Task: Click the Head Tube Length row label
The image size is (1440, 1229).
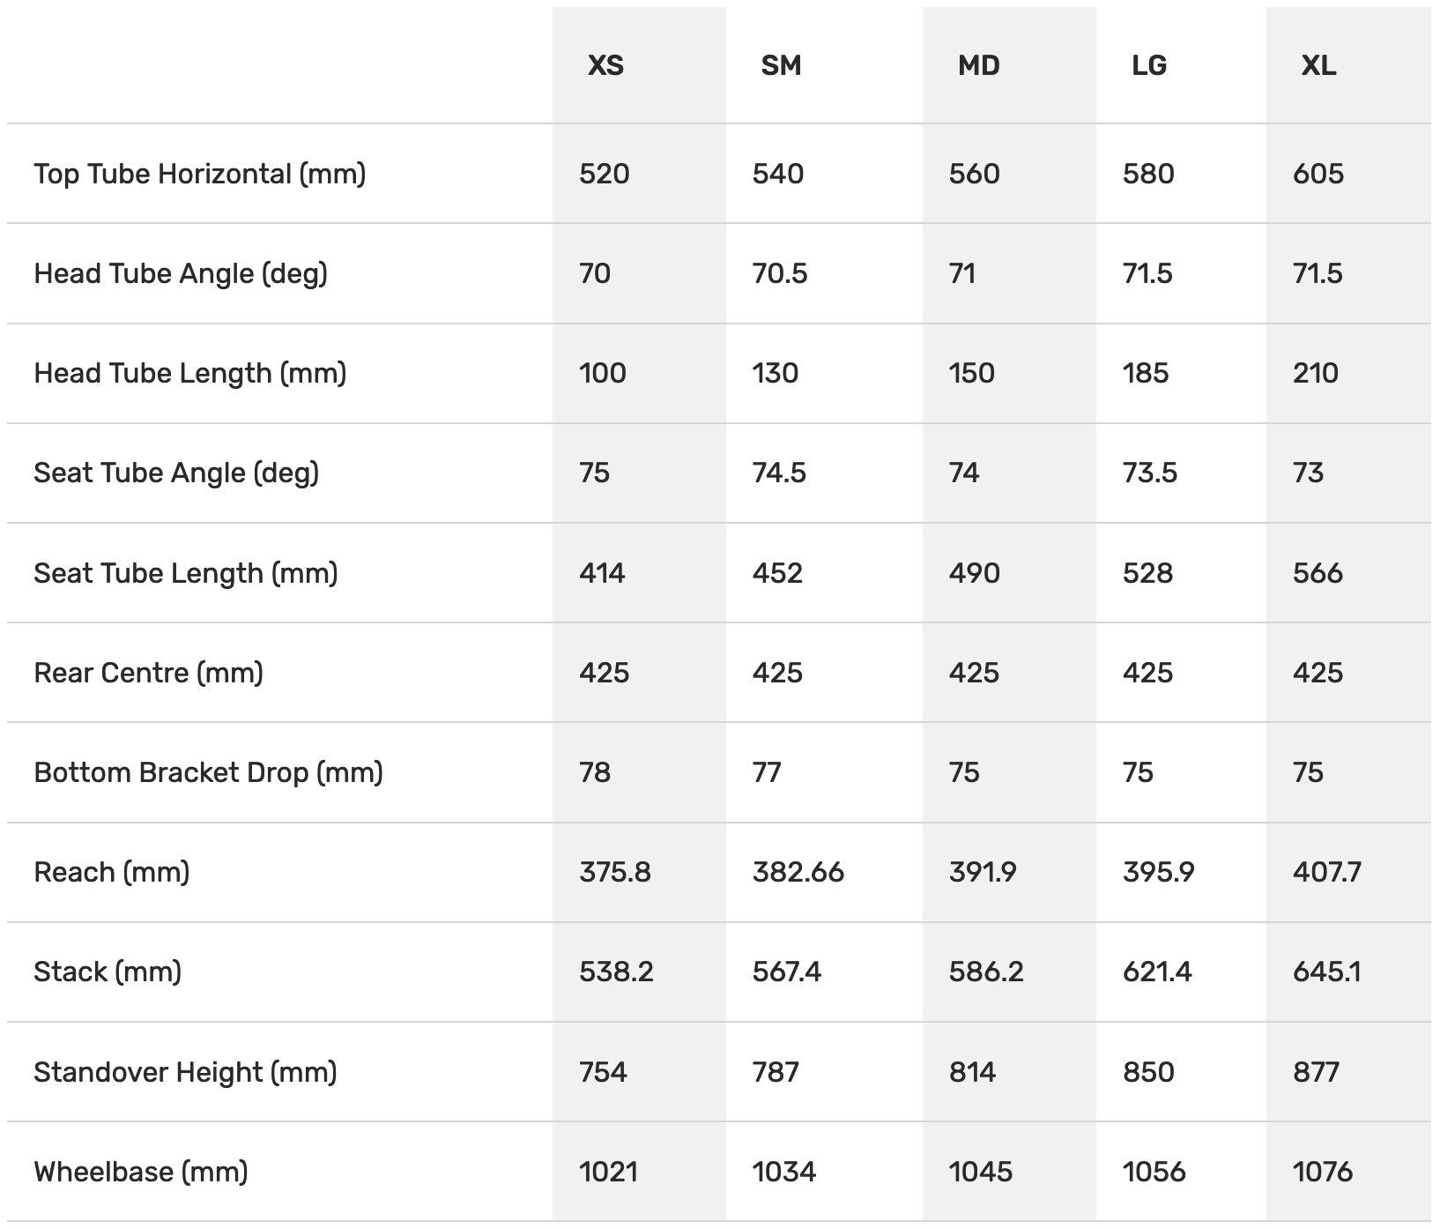Action: tap(190, 373)
